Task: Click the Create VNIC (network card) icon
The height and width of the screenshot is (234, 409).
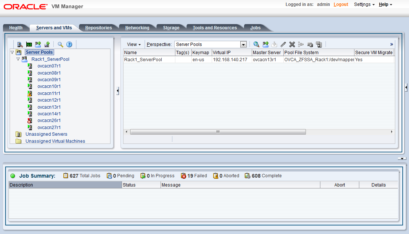Action: click(29, 45)
